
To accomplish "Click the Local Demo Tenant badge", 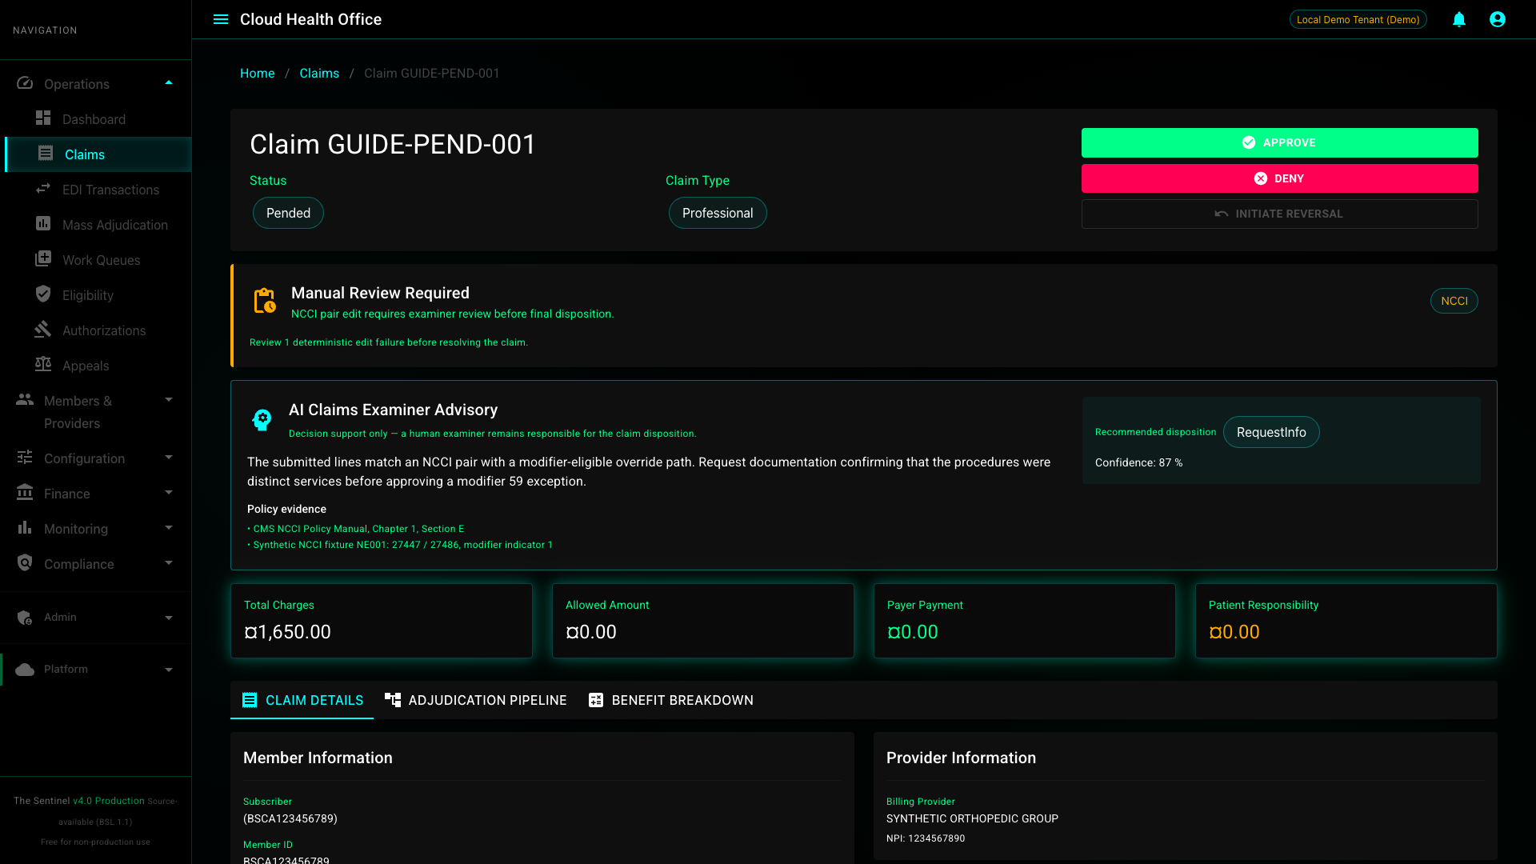I will click(x=1358, y=19).
